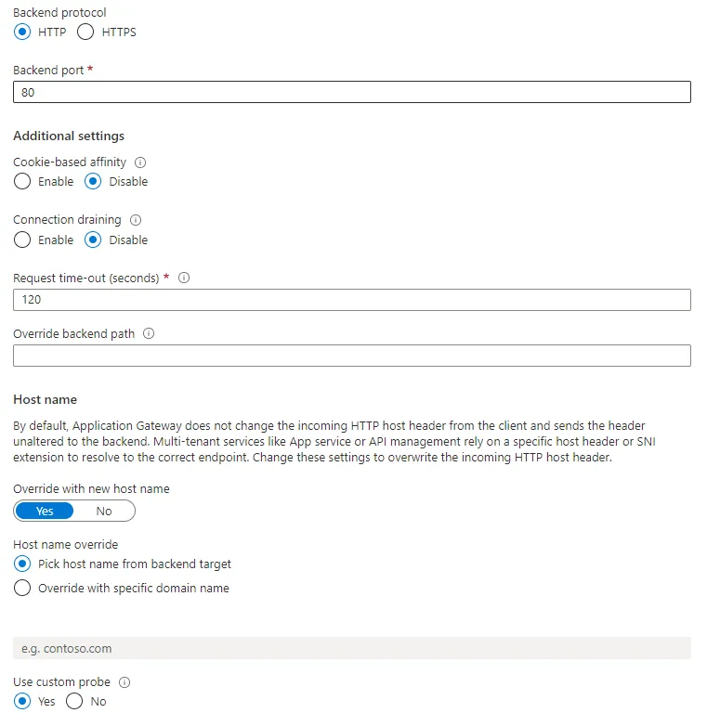Click the Override backend path field
This screenshot has width=707, height=713.
tap(352, 356)
